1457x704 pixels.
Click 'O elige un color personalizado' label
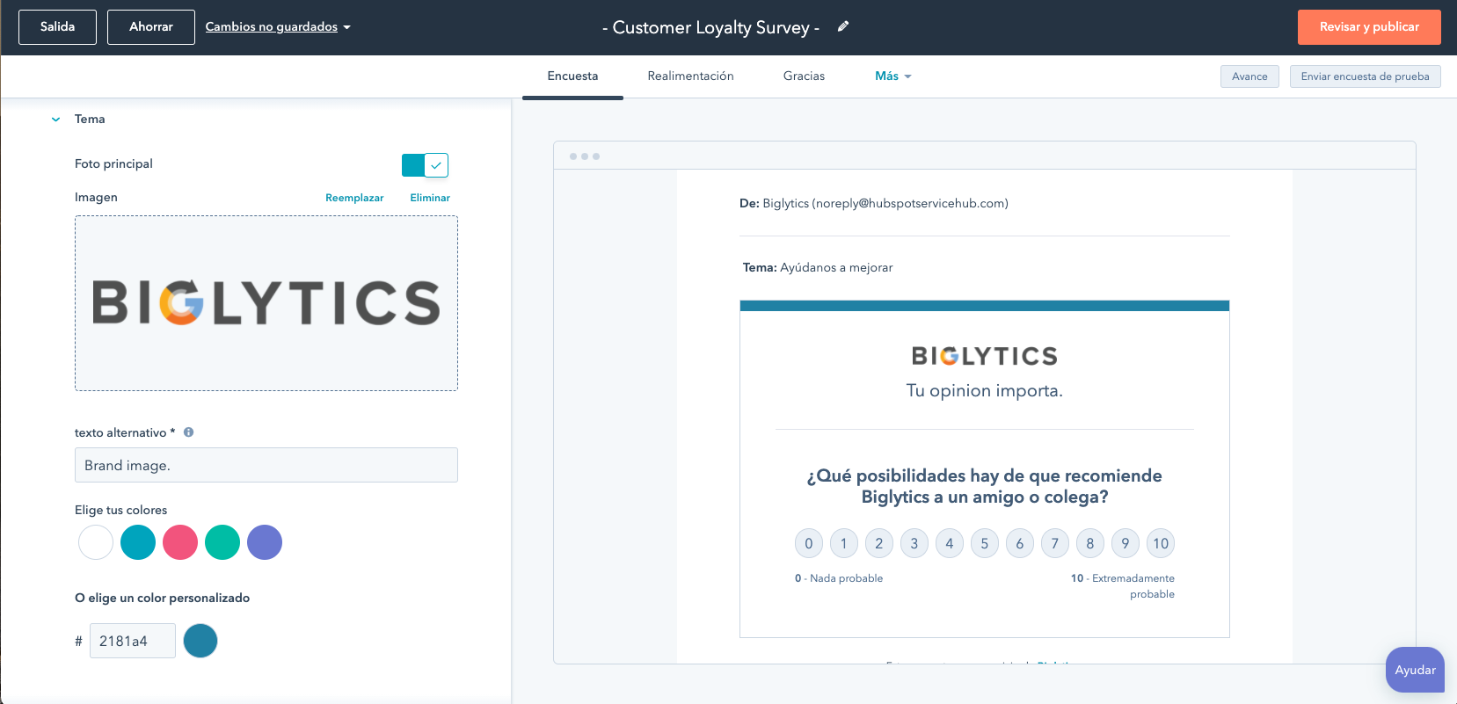pos(163,598)
